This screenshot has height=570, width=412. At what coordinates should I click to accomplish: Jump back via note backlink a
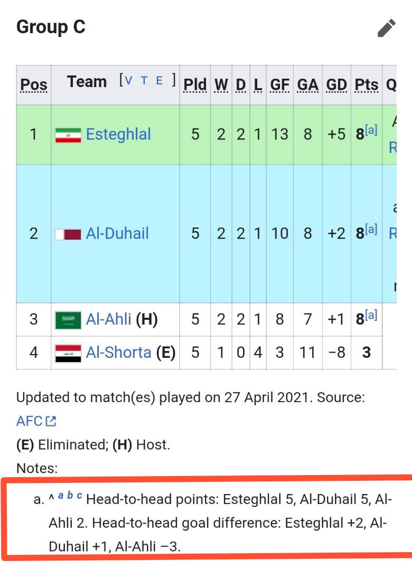[61, 495]
